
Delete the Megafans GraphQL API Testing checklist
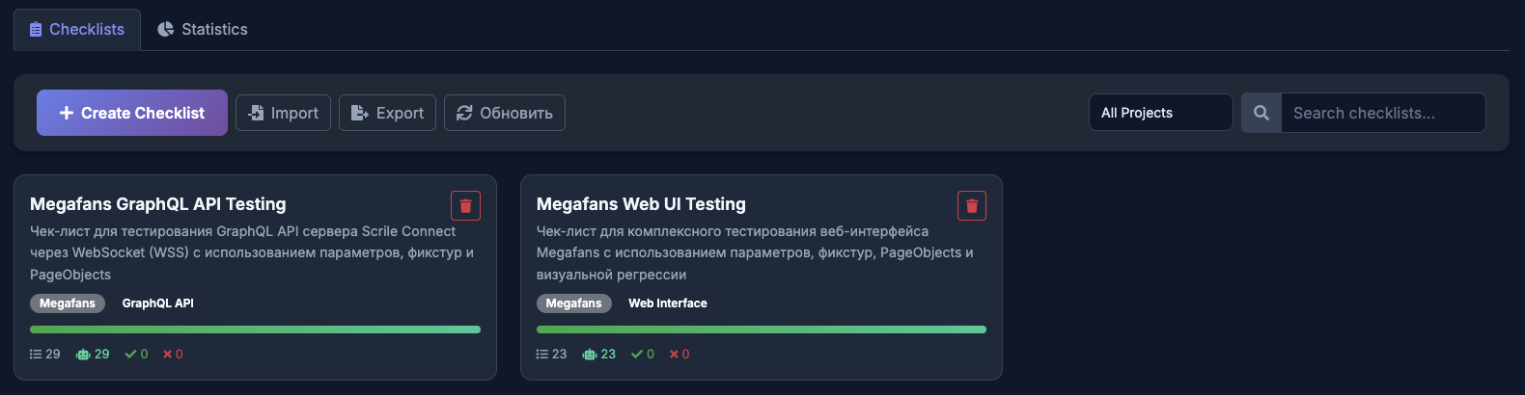[x=465, y=205]
